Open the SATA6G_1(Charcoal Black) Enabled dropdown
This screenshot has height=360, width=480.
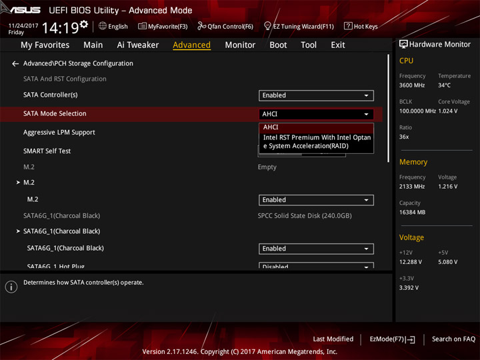coord(316,249)
